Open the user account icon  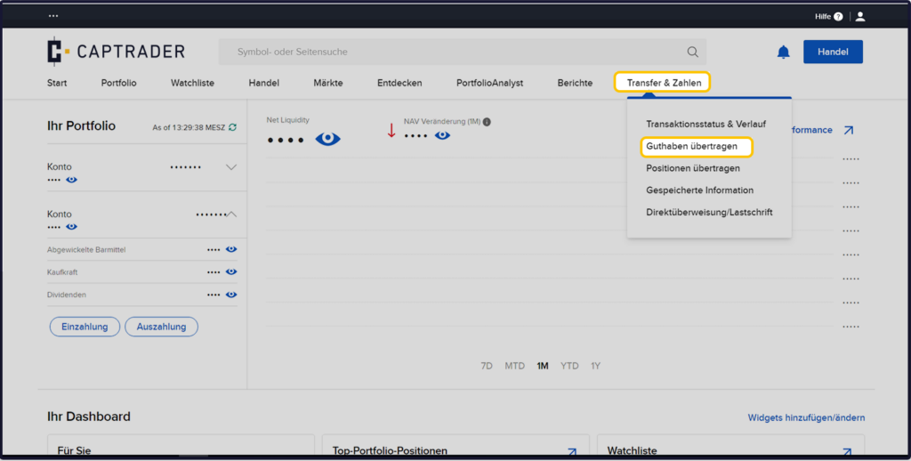(860, 16)
